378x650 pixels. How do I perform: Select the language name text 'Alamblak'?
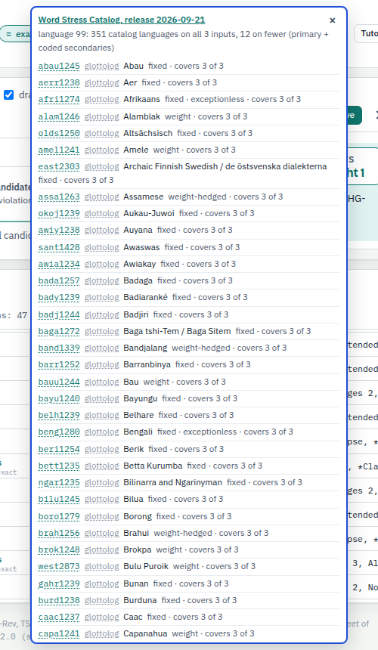[142, 116]
